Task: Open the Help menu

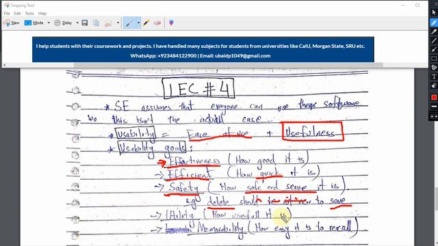Action: tap(42, 14)
